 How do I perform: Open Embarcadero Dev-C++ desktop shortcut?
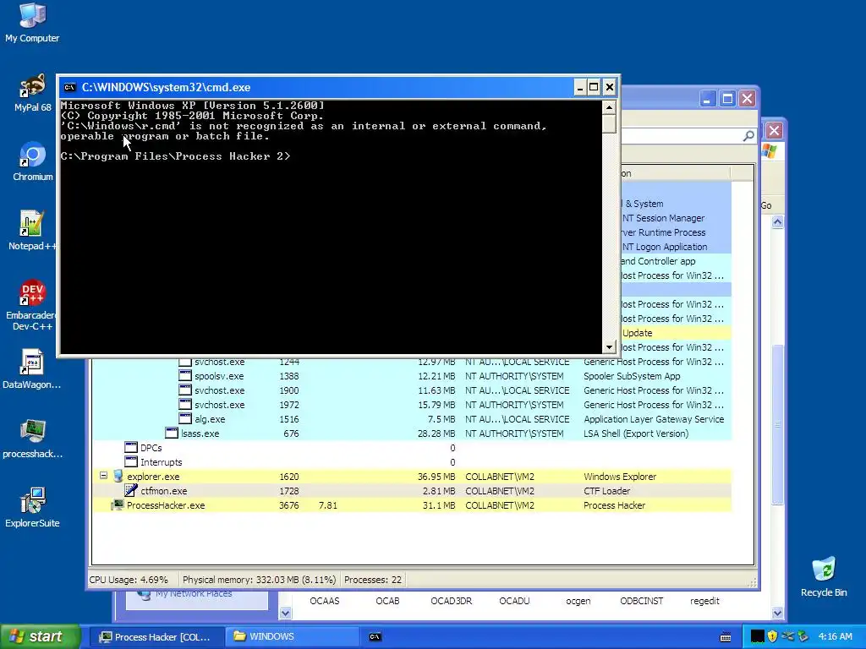[x=32, y=305]
